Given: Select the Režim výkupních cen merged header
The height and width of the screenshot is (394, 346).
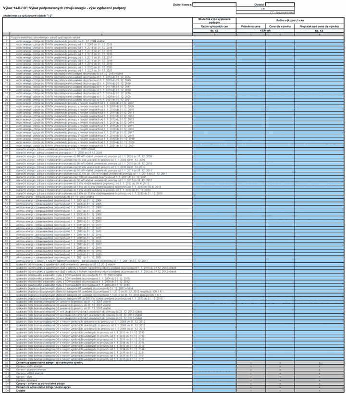Looking at the screenshot, I should pos(290,21).
